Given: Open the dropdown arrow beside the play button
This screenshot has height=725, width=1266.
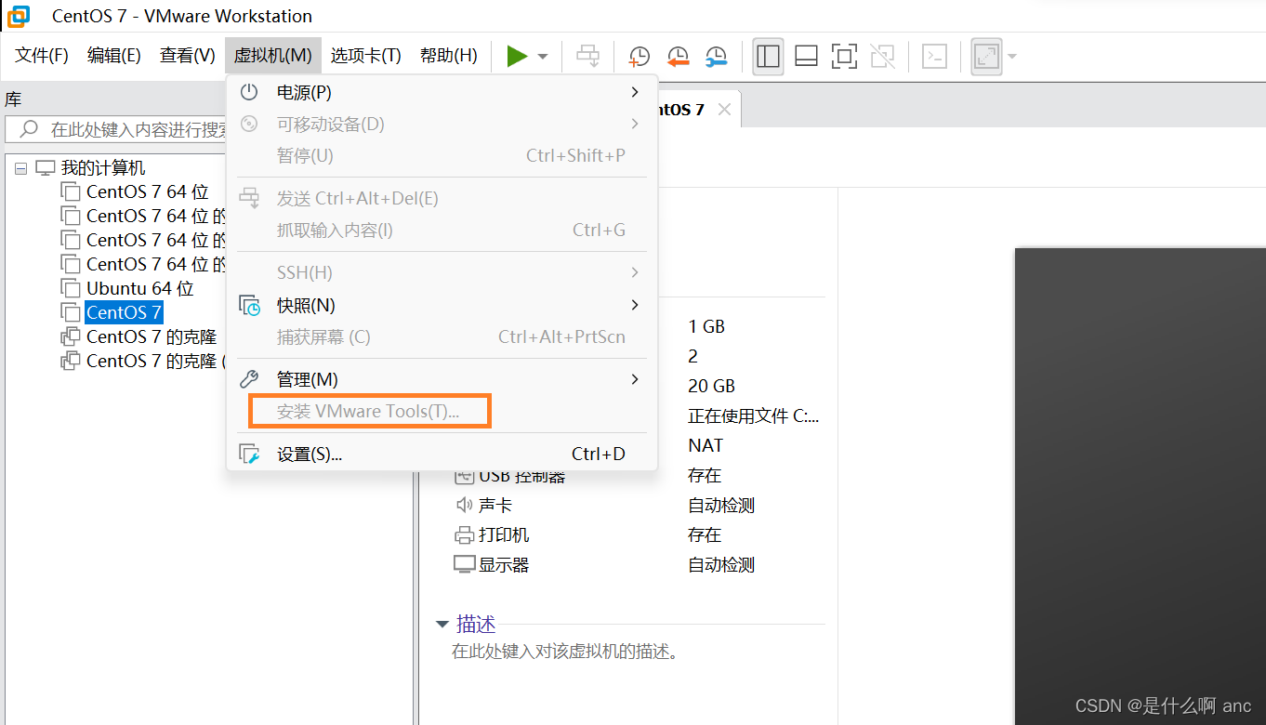Looking at the screenshot, I should (x=543, y=57).
